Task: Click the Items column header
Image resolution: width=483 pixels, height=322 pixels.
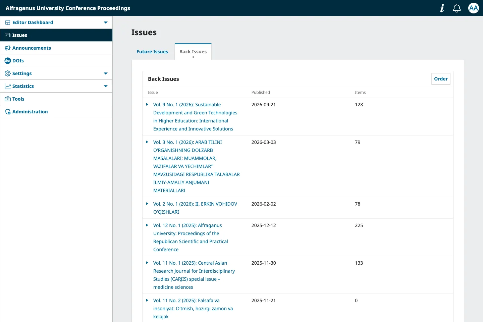Action: coord(360,93)
